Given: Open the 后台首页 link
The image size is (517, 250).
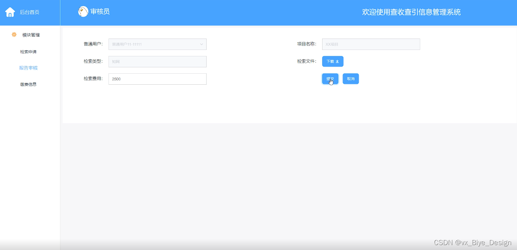Looking at the screenshot, I should click(29, 12).
